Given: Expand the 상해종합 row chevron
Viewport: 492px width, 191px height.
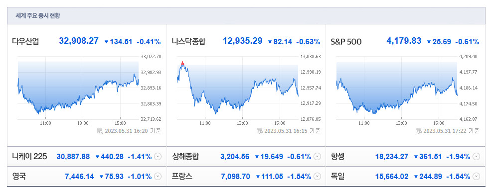Looking at the screenshot, I should pos(318,157).
